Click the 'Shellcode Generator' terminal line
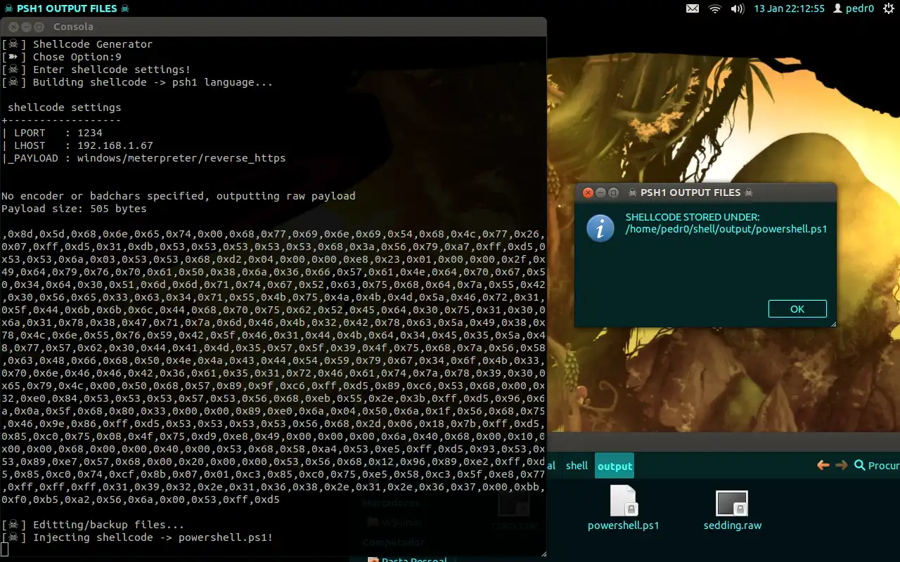900x562 pixels. click(x=77, y=44)
